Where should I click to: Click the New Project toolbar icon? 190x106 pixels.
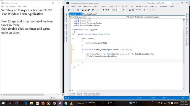(78, 10)
